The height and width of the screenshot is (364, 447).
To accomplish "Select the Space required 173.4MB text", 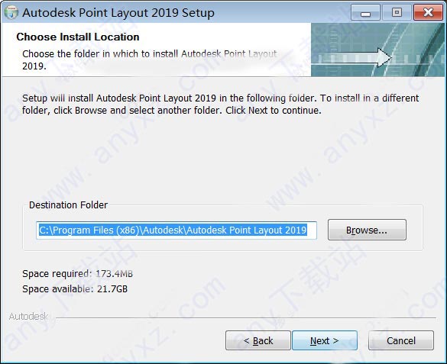I will pyautogui.click(x=77, y=273).
